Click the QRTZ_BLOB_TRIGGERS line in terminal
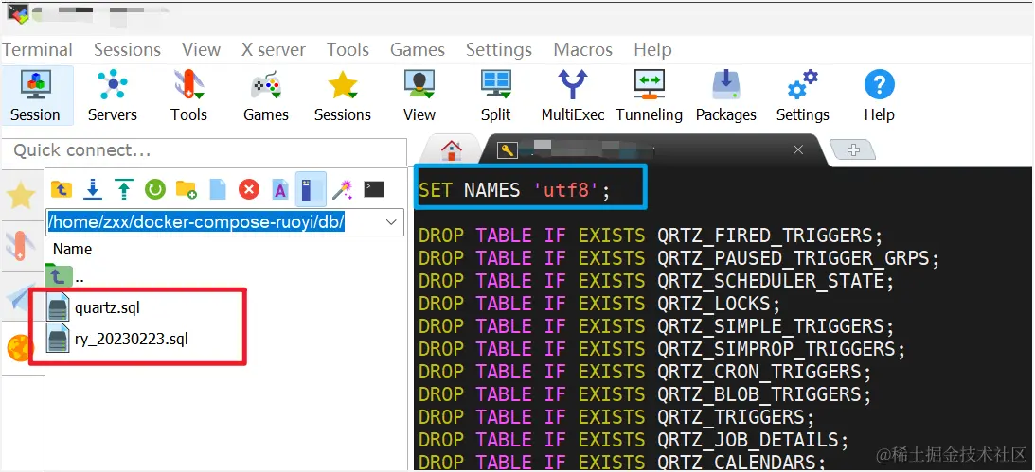 click(x=645, y=394)
